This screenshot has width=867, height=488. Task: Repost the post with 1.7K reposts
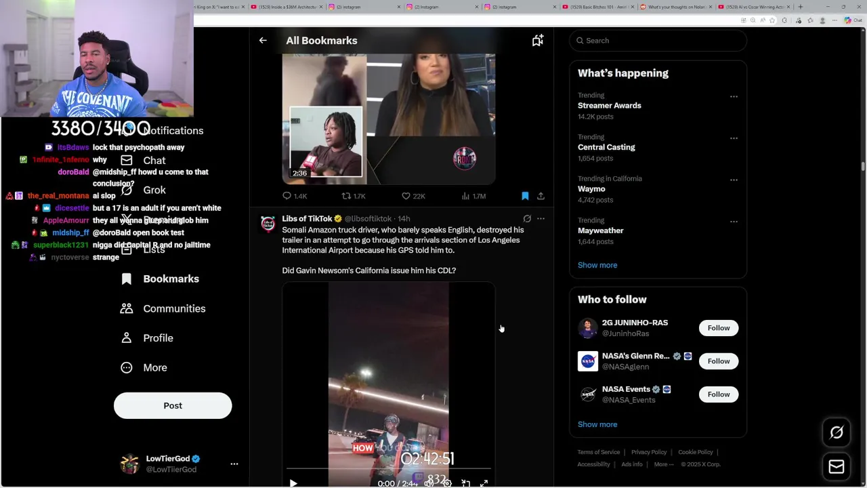click(354, 196)
